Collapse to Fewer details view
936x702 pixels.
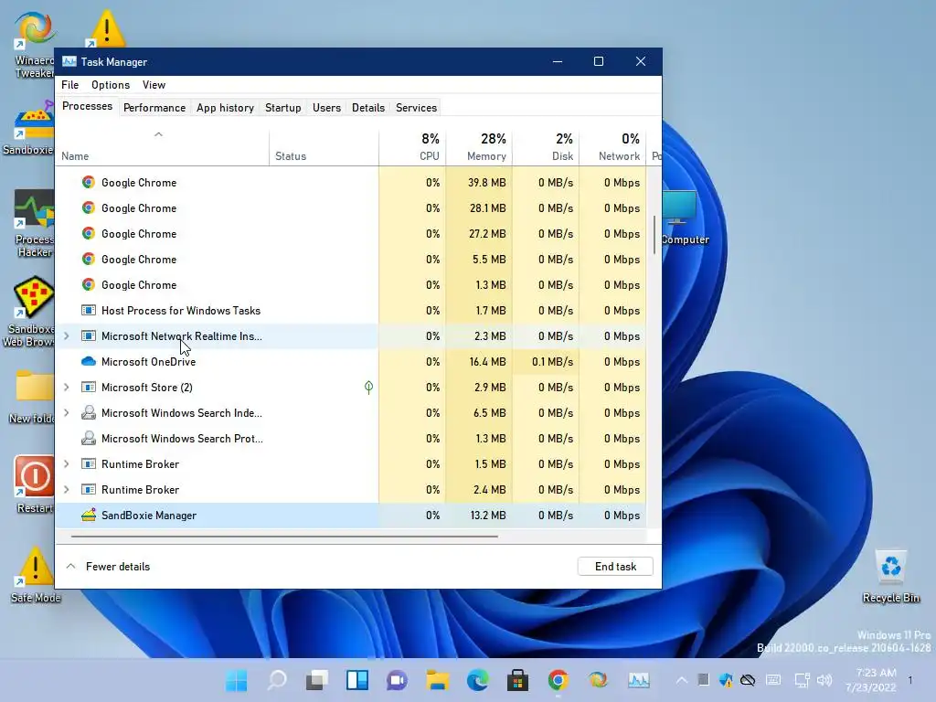(x=108, y=567)
